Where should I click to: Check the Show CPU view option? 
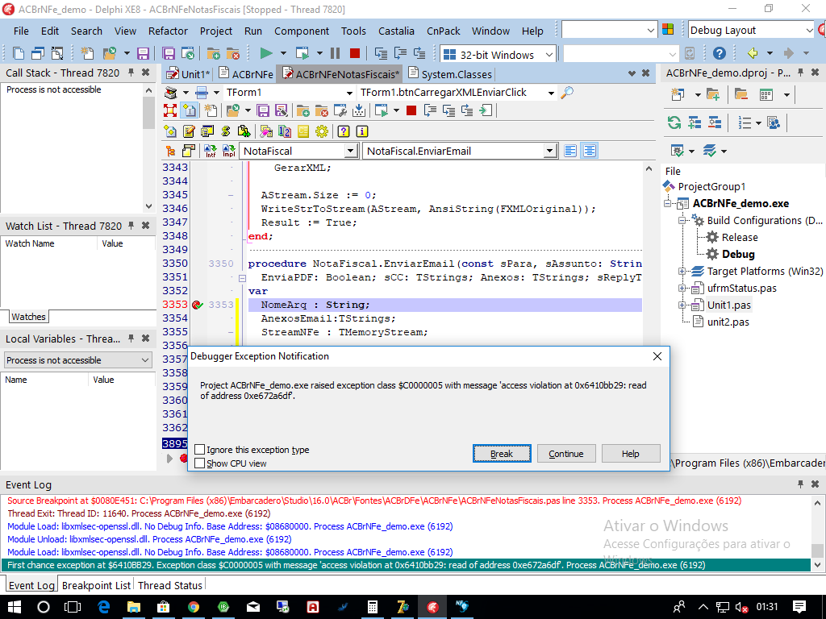(200, 463)
